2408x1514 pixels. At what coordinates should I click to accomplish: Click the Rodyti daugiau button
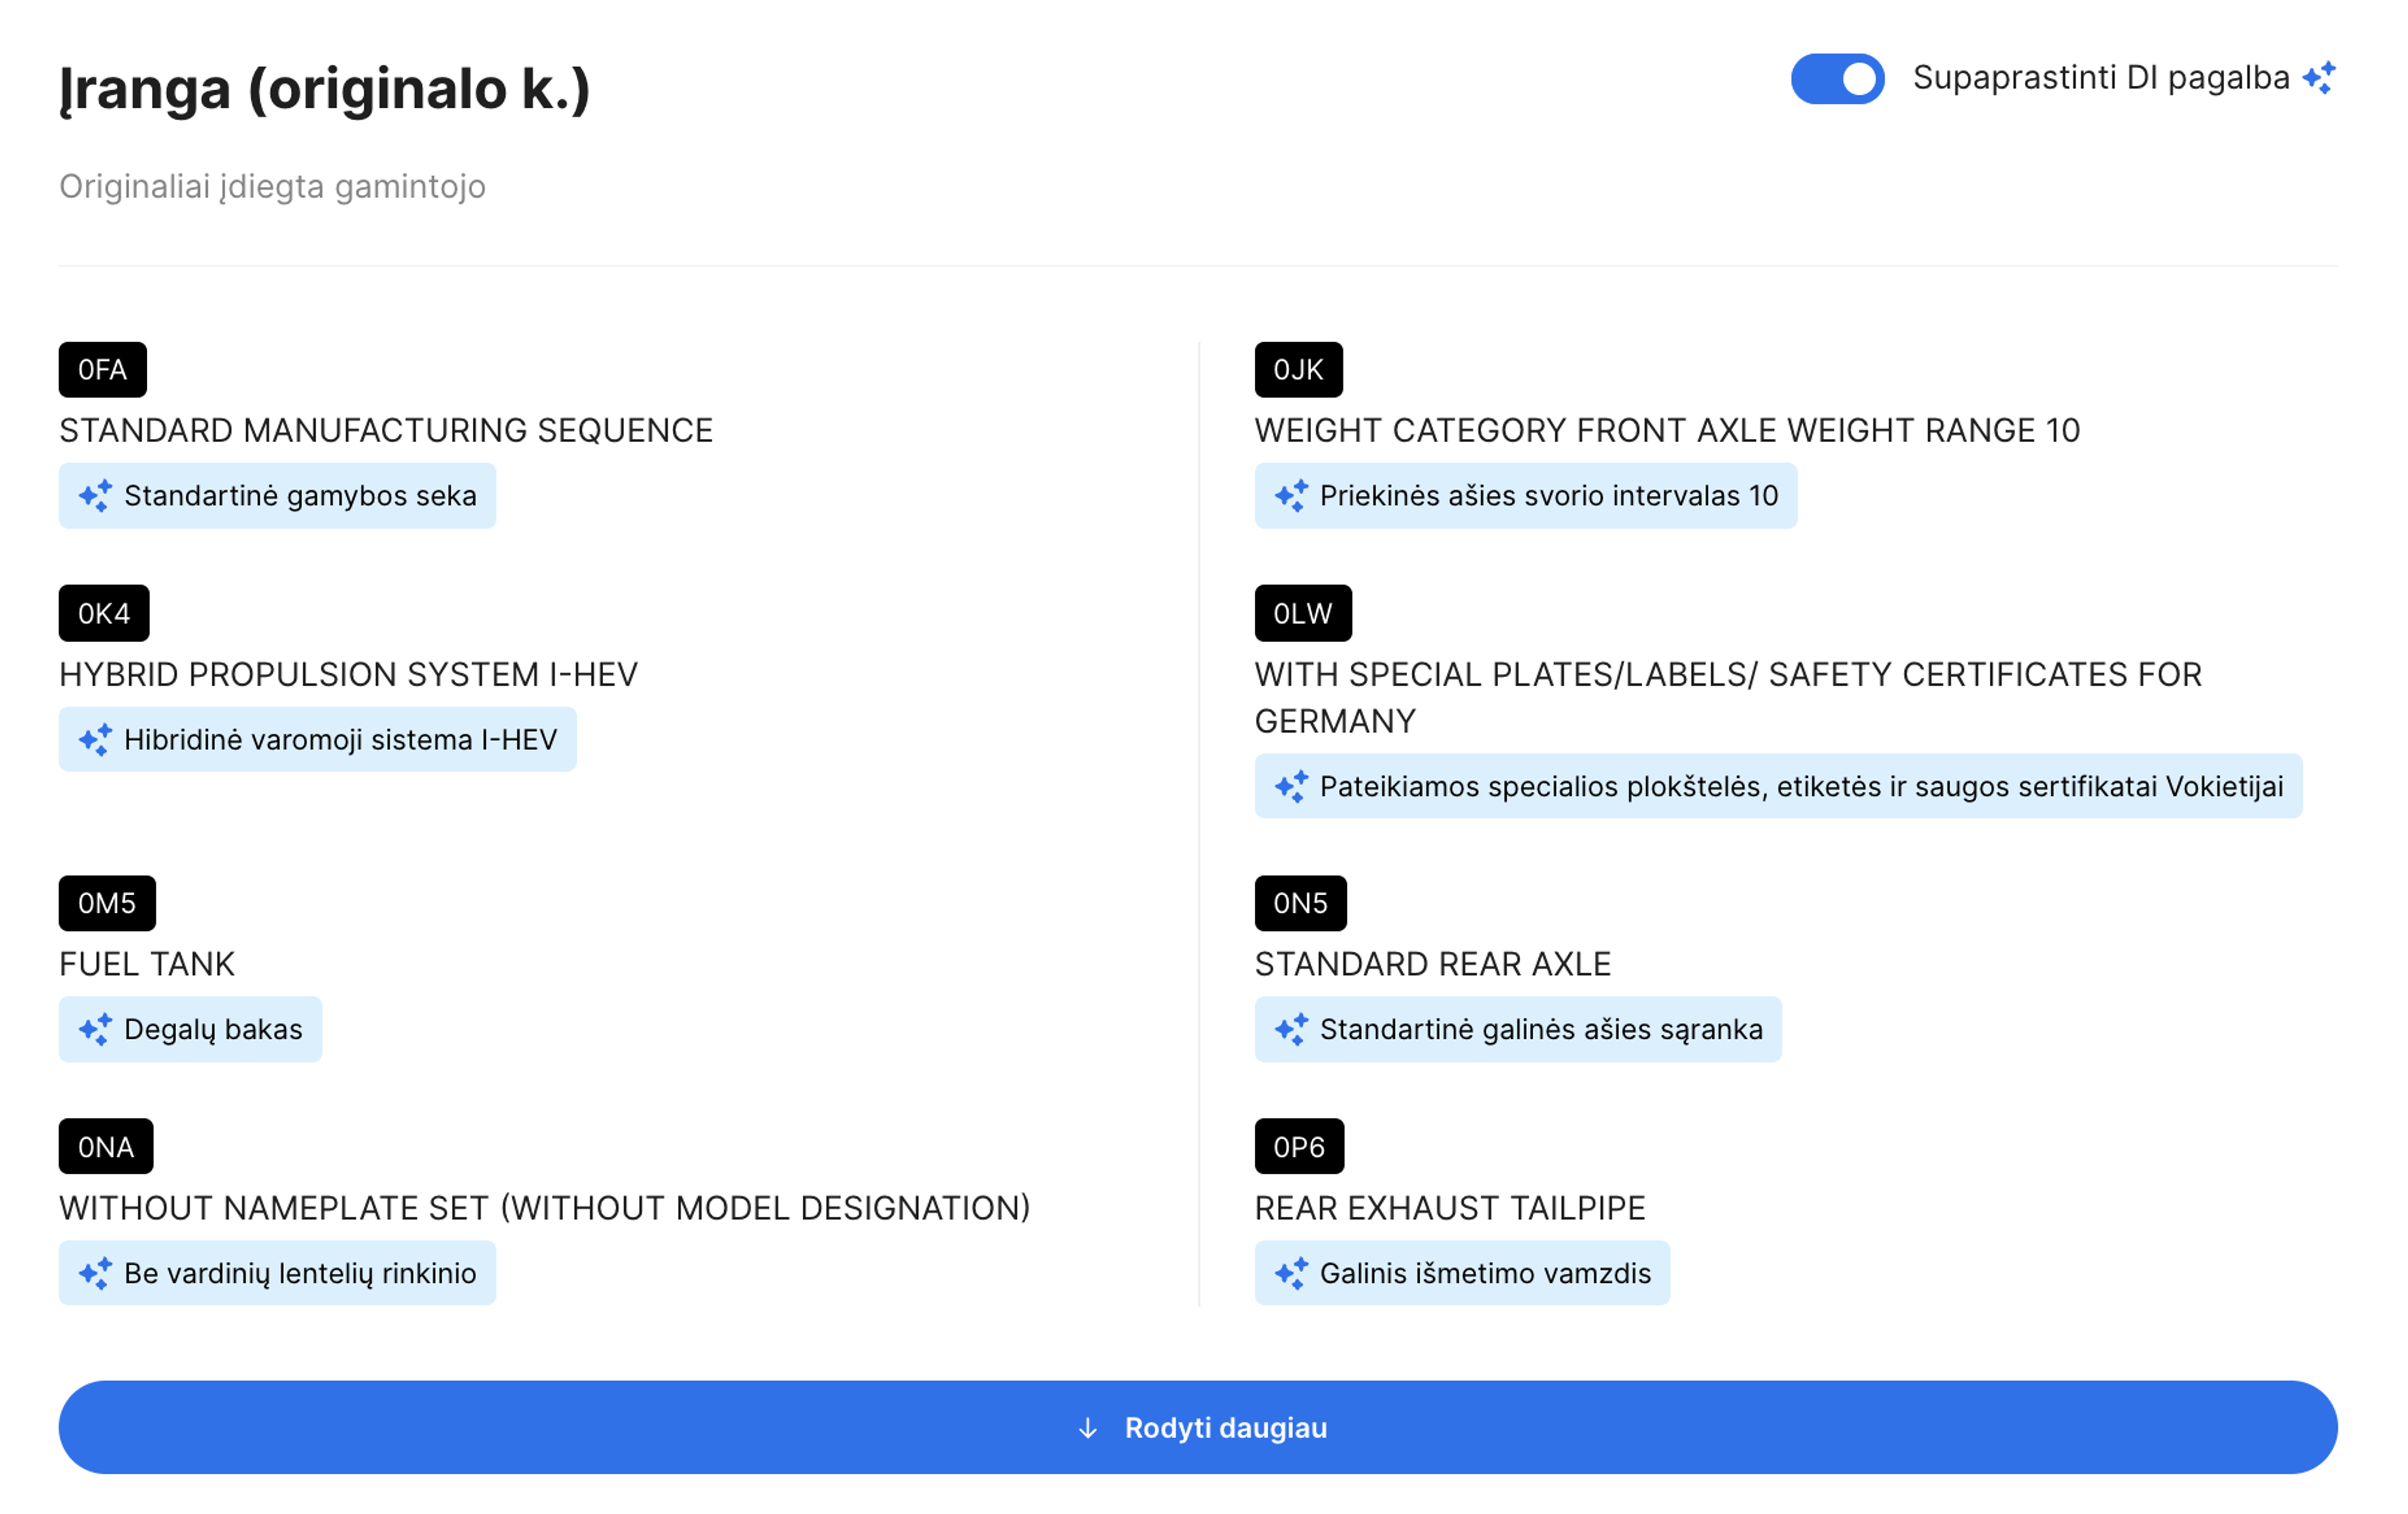pos(1198,1427)
